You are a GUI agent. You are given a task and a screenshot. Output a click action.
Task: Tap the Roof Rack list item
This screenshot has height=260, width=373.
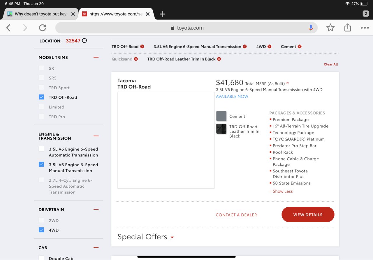pyautogui.click(x=283, y=152)
